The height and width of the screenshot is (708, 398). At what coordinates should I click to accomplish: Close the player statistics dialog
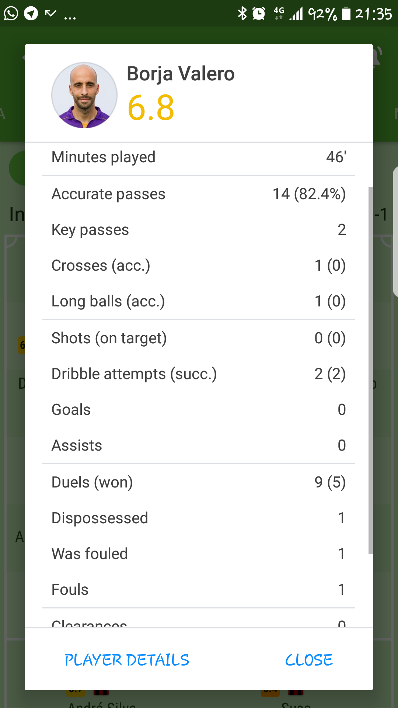pyautogui.click(x=309, y=660)
